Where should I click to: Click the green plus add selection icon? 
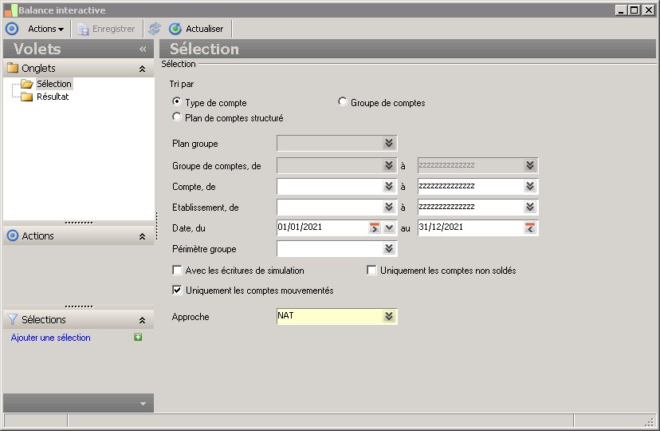coord(138,337)
